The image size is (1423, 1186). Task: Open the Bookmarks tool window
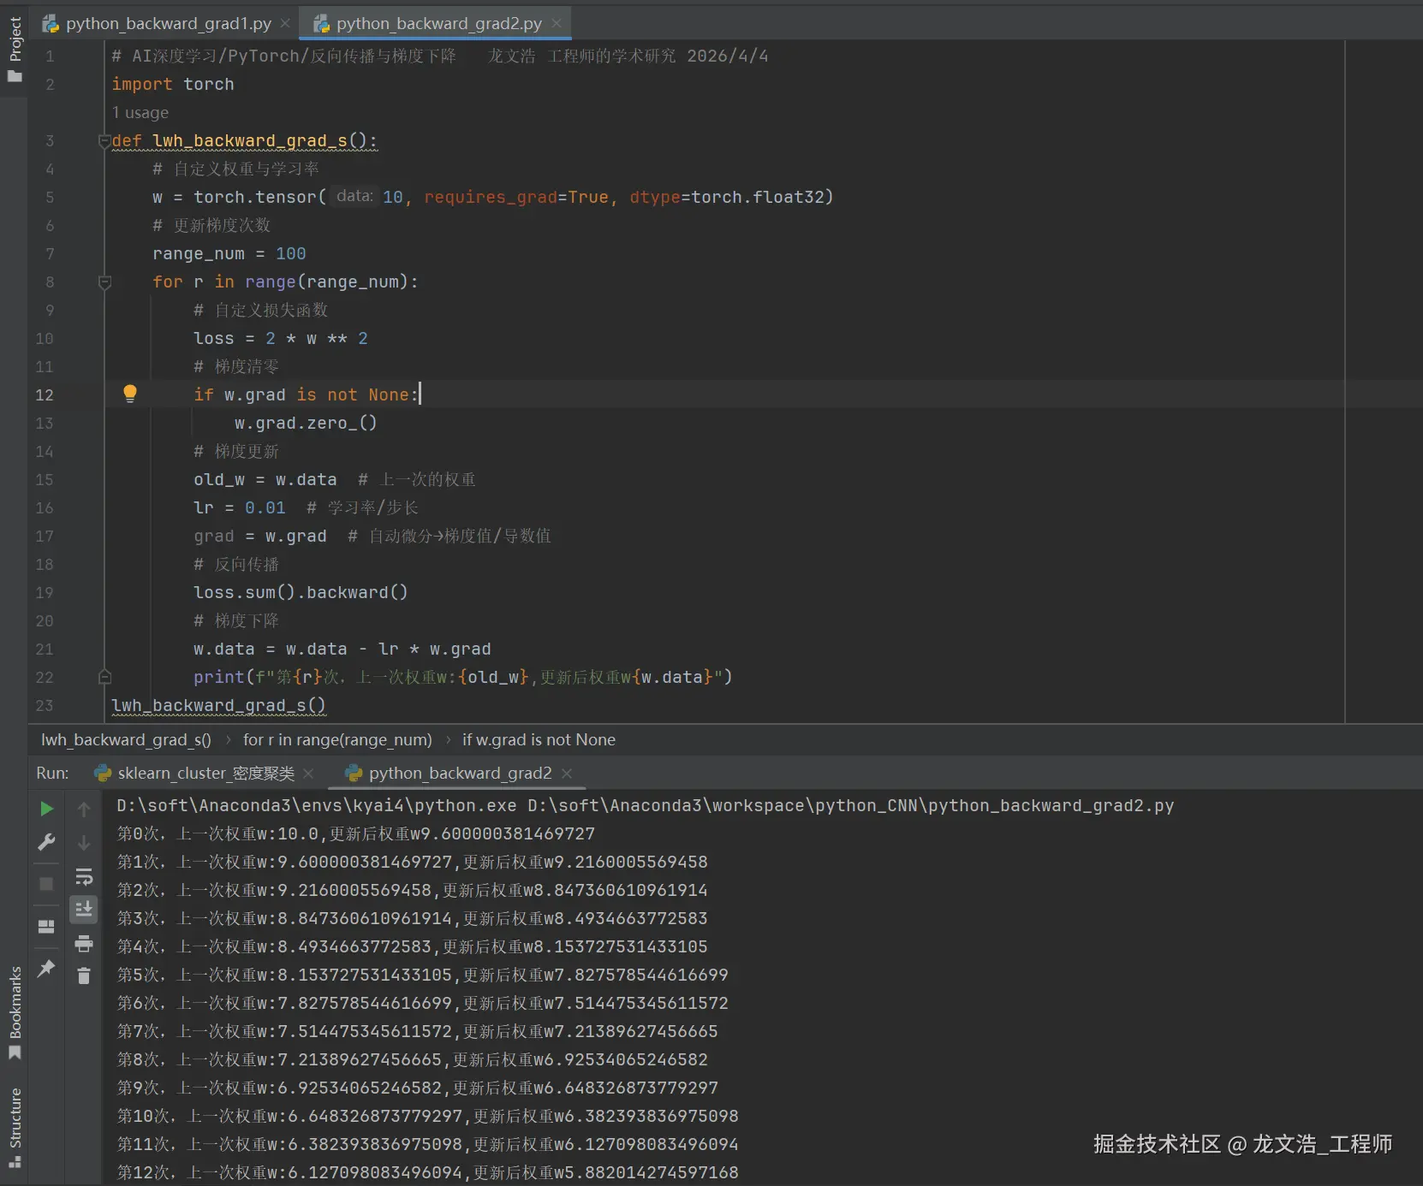click(x=15, y=1012)
